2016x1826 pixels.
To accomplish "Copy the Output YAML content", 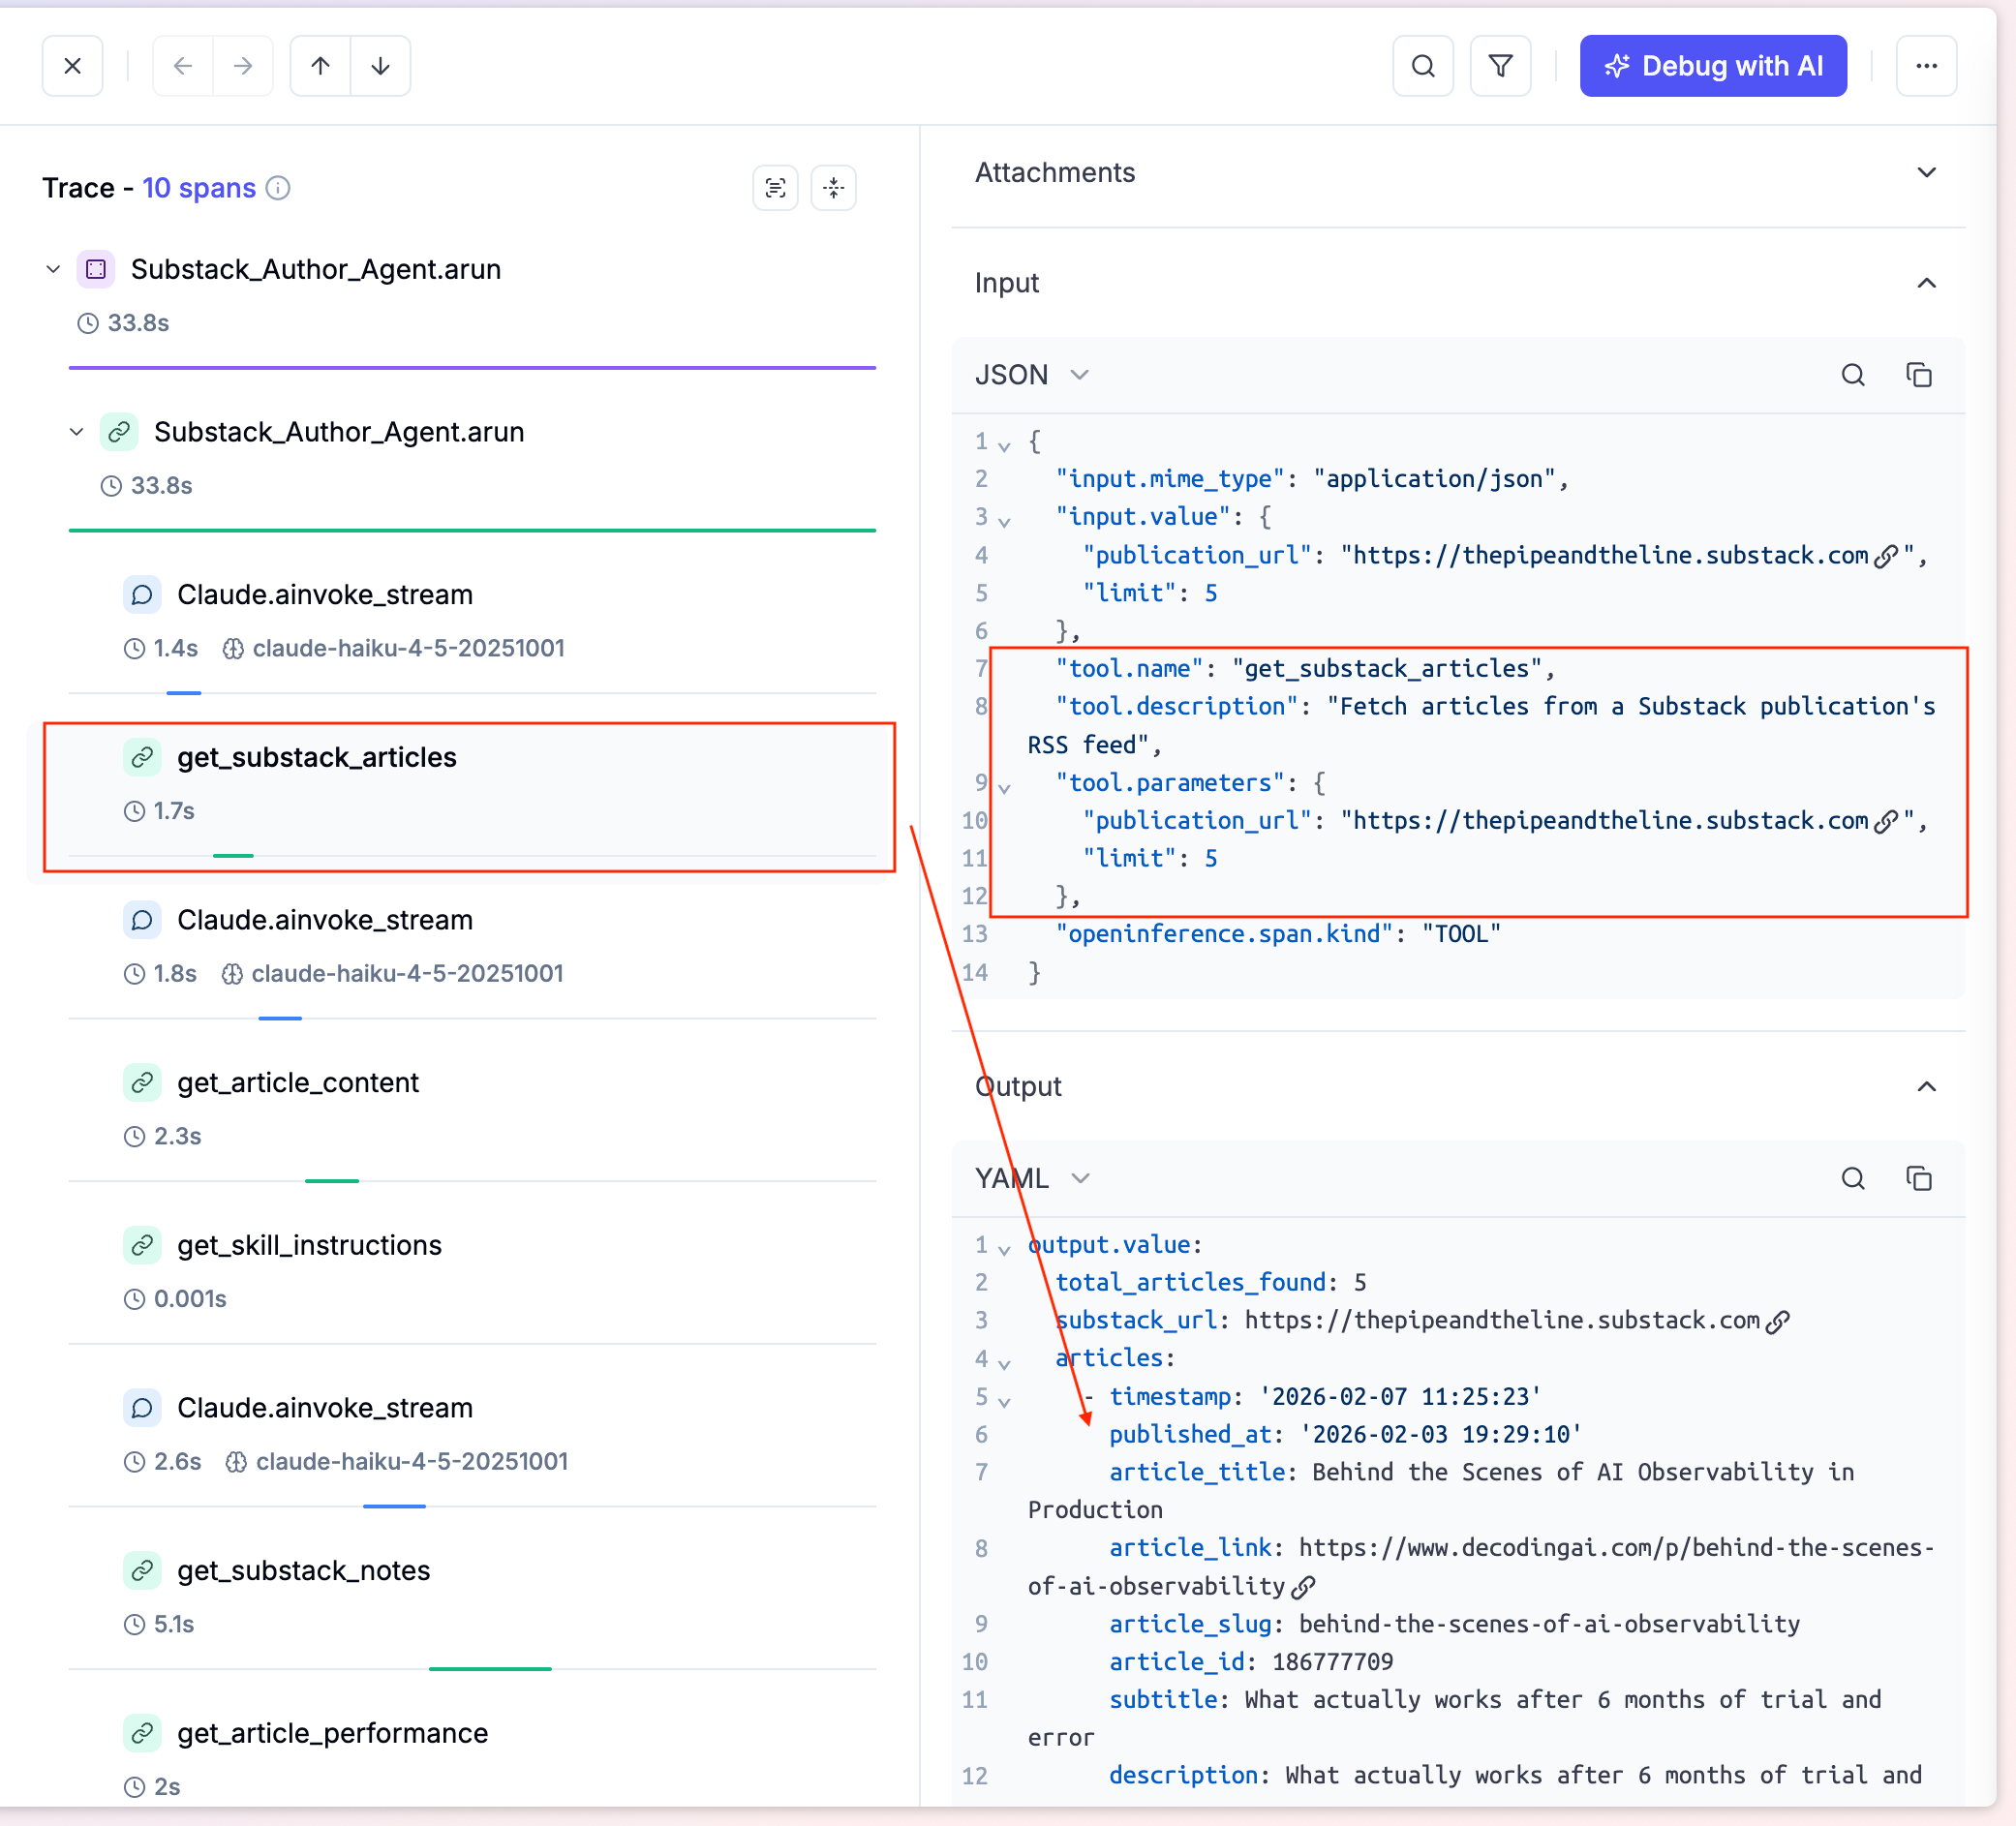I will coord(1918,1178).
